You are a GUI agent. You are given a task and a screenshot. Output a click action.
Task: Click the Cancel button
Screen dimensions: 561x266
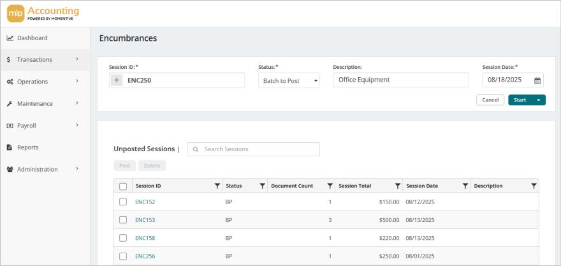[x=490, y=100]
